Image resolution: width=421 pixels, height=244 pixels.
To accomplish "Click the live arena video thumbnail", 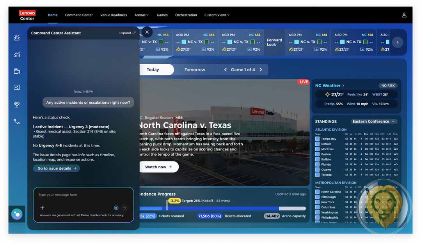I will click(224, 132).
